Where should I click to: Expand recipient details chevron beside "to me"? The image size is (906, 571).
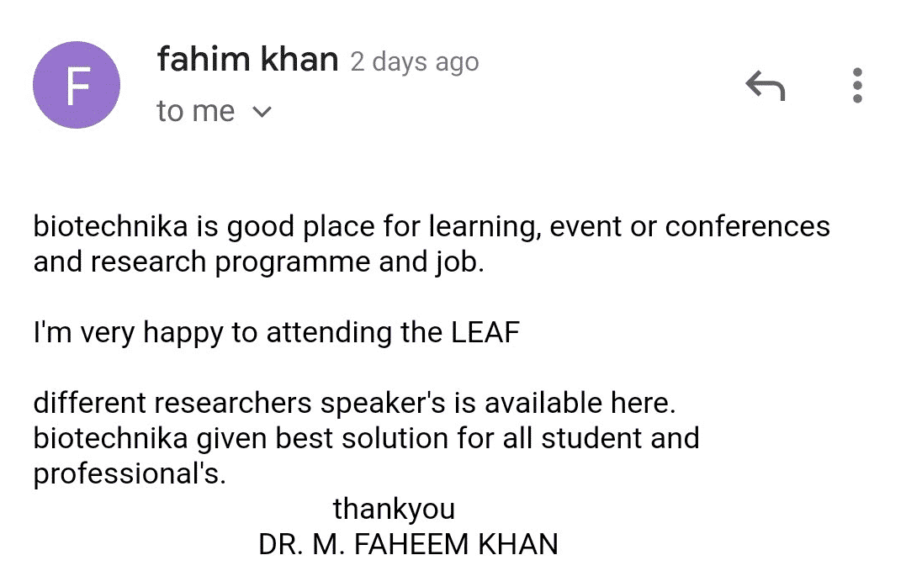262,112
